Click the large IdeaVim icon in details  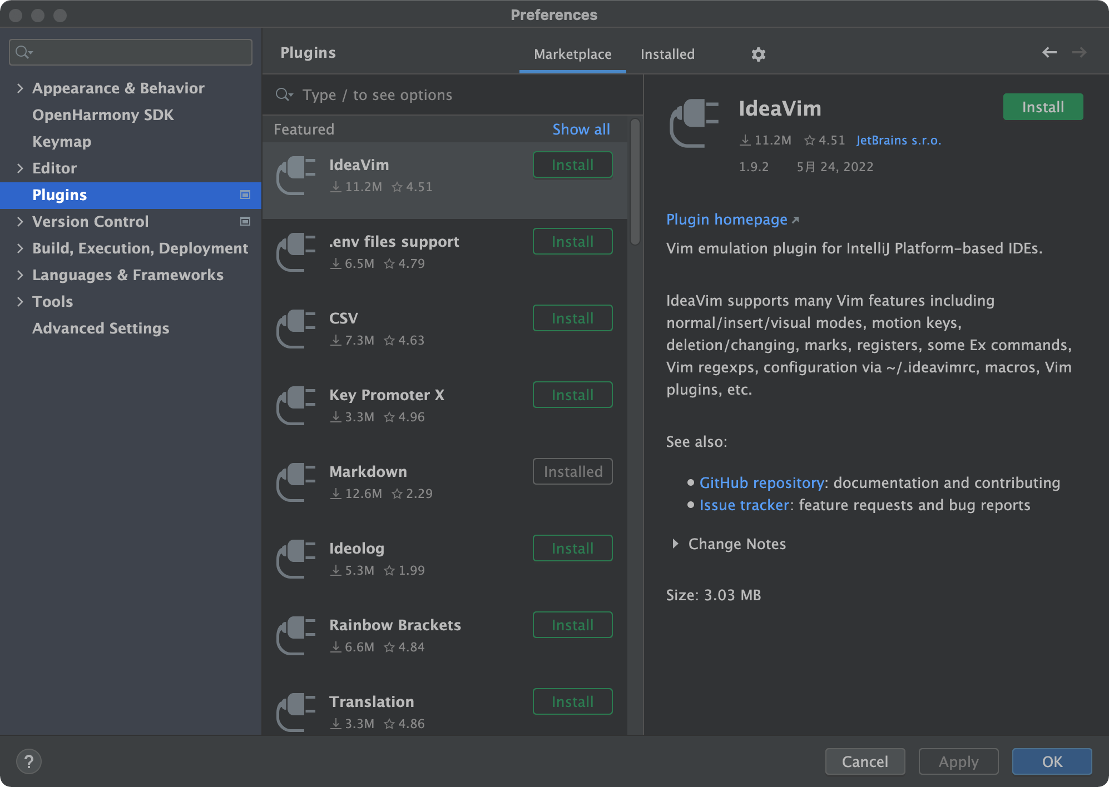click(x=694, y=123)
